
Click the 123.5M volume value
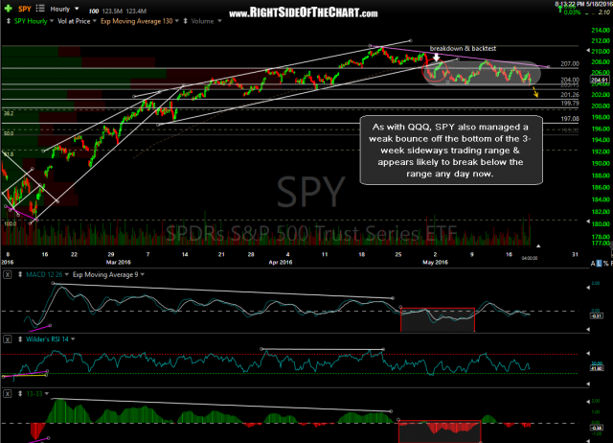pos(112,12)
